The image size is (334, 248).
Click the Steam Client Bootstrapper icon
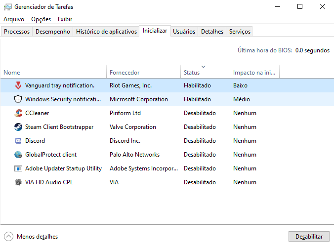tap(18, 127)
